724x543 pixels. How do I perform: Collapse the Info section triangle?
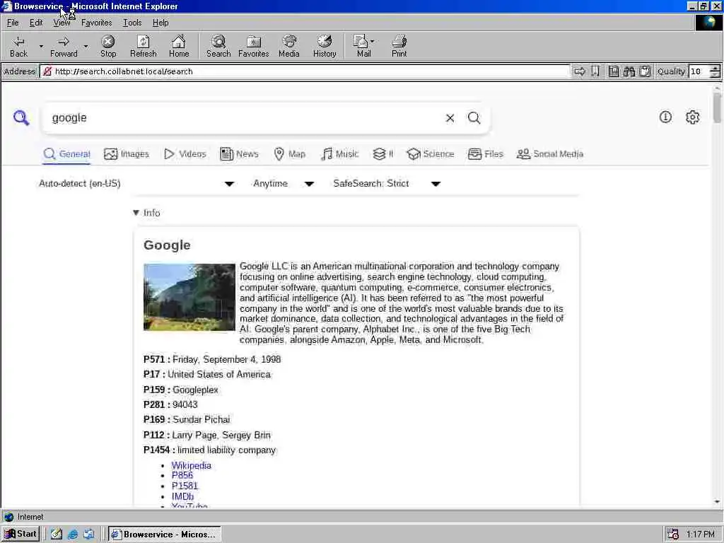click(136, 213)
